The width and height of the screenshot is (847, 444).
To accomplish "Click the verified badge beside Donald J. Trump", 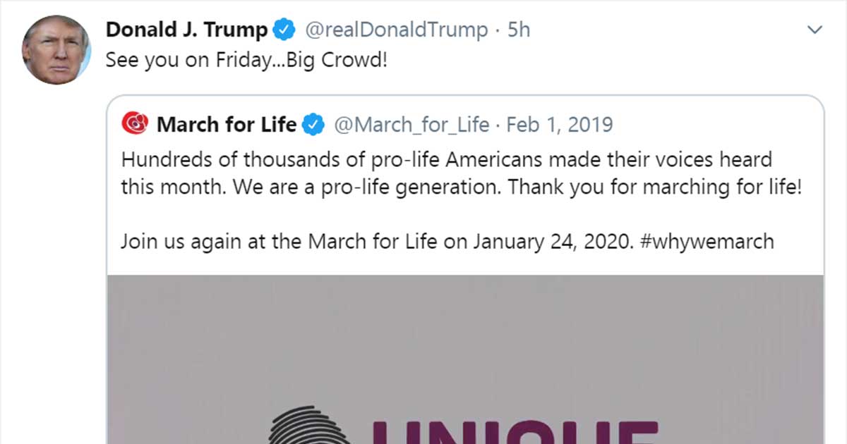I will [x=284, y=30].
